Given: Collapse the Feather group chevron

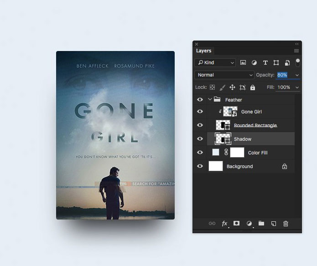Looking at the screenshot, I should point(210,99).
